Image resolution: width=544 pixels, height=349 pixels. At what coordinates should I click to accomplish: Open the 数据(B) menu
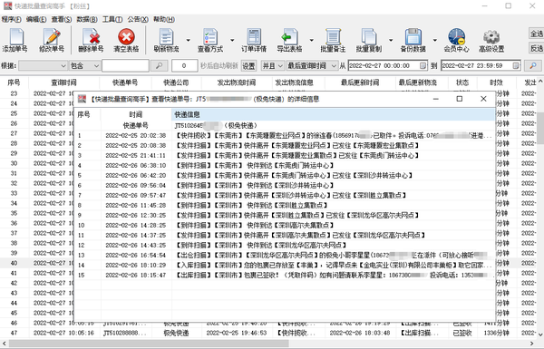[x=87, y=19]
